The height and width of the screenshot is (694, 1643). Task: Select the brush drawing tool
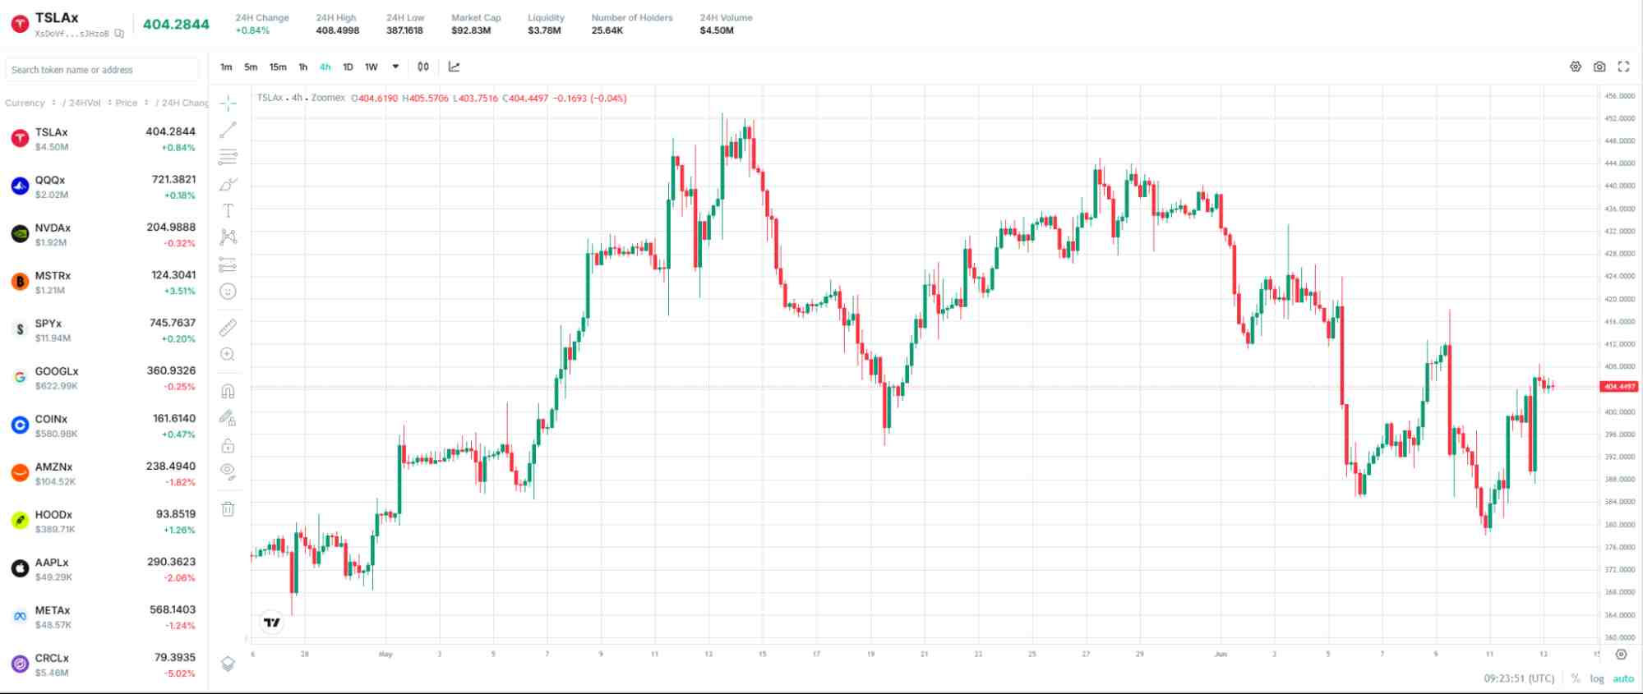click(228, 184)
